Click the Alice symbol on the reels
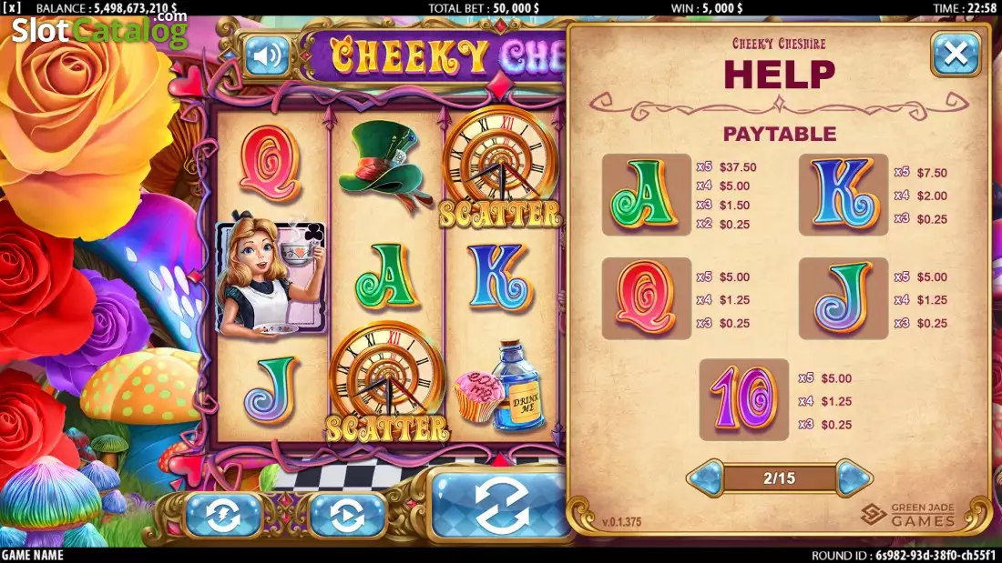1002x563 pixels. coord(271,276)
